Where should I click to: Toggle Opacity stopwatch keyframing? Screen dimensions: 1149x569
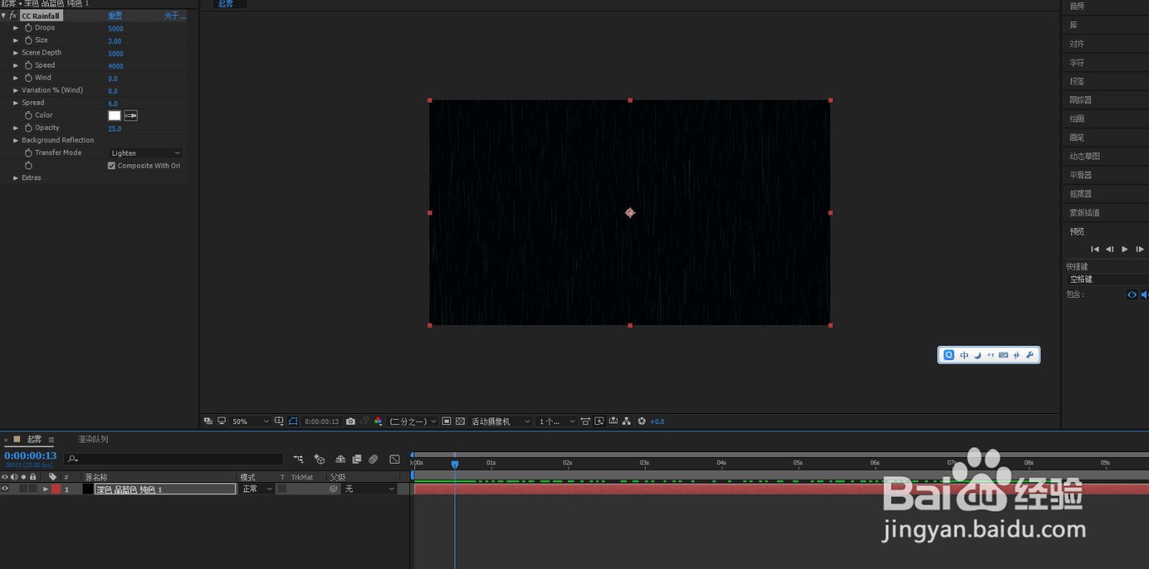click(29, 128)
